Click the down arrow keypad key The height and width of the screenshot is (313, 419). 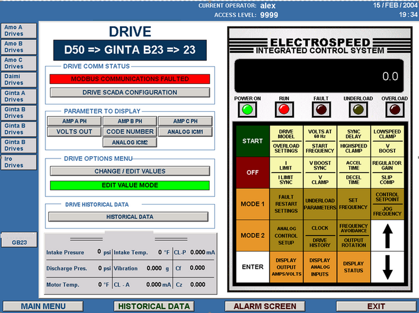(x=387, y=267)
